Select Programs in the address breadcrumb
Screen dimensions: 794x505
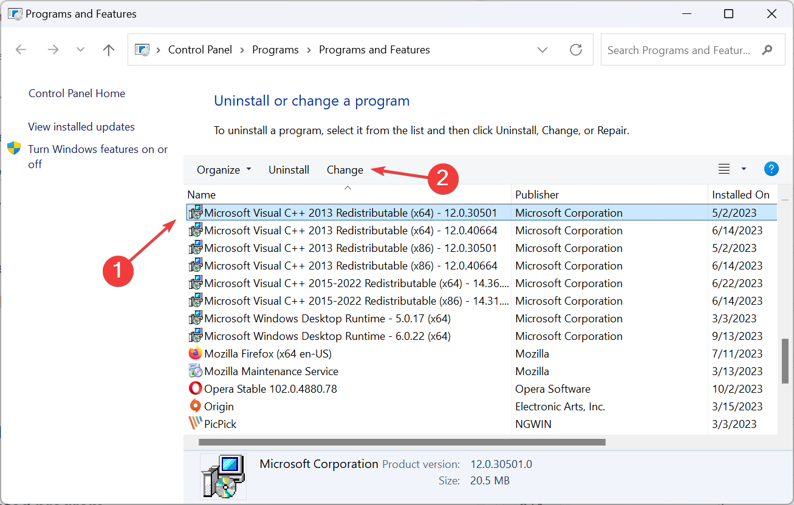pos(275,50)
